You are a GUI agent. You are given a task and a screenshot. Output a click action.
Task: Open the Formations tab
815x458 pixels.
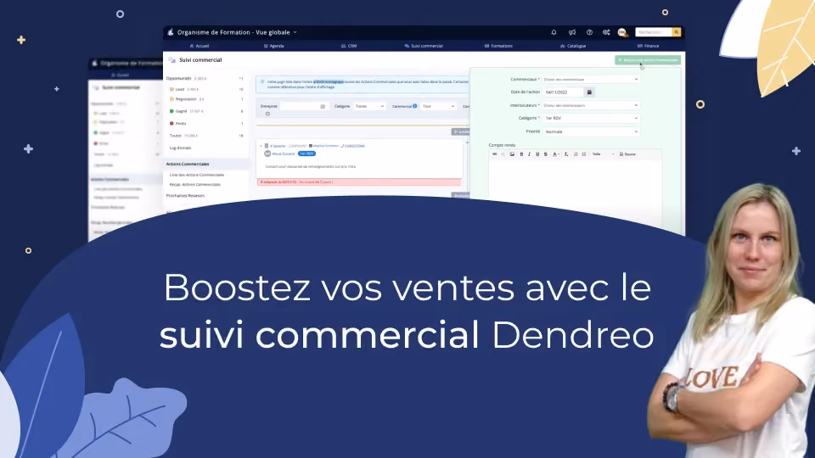pyautogui.click(x=498, y=46)
